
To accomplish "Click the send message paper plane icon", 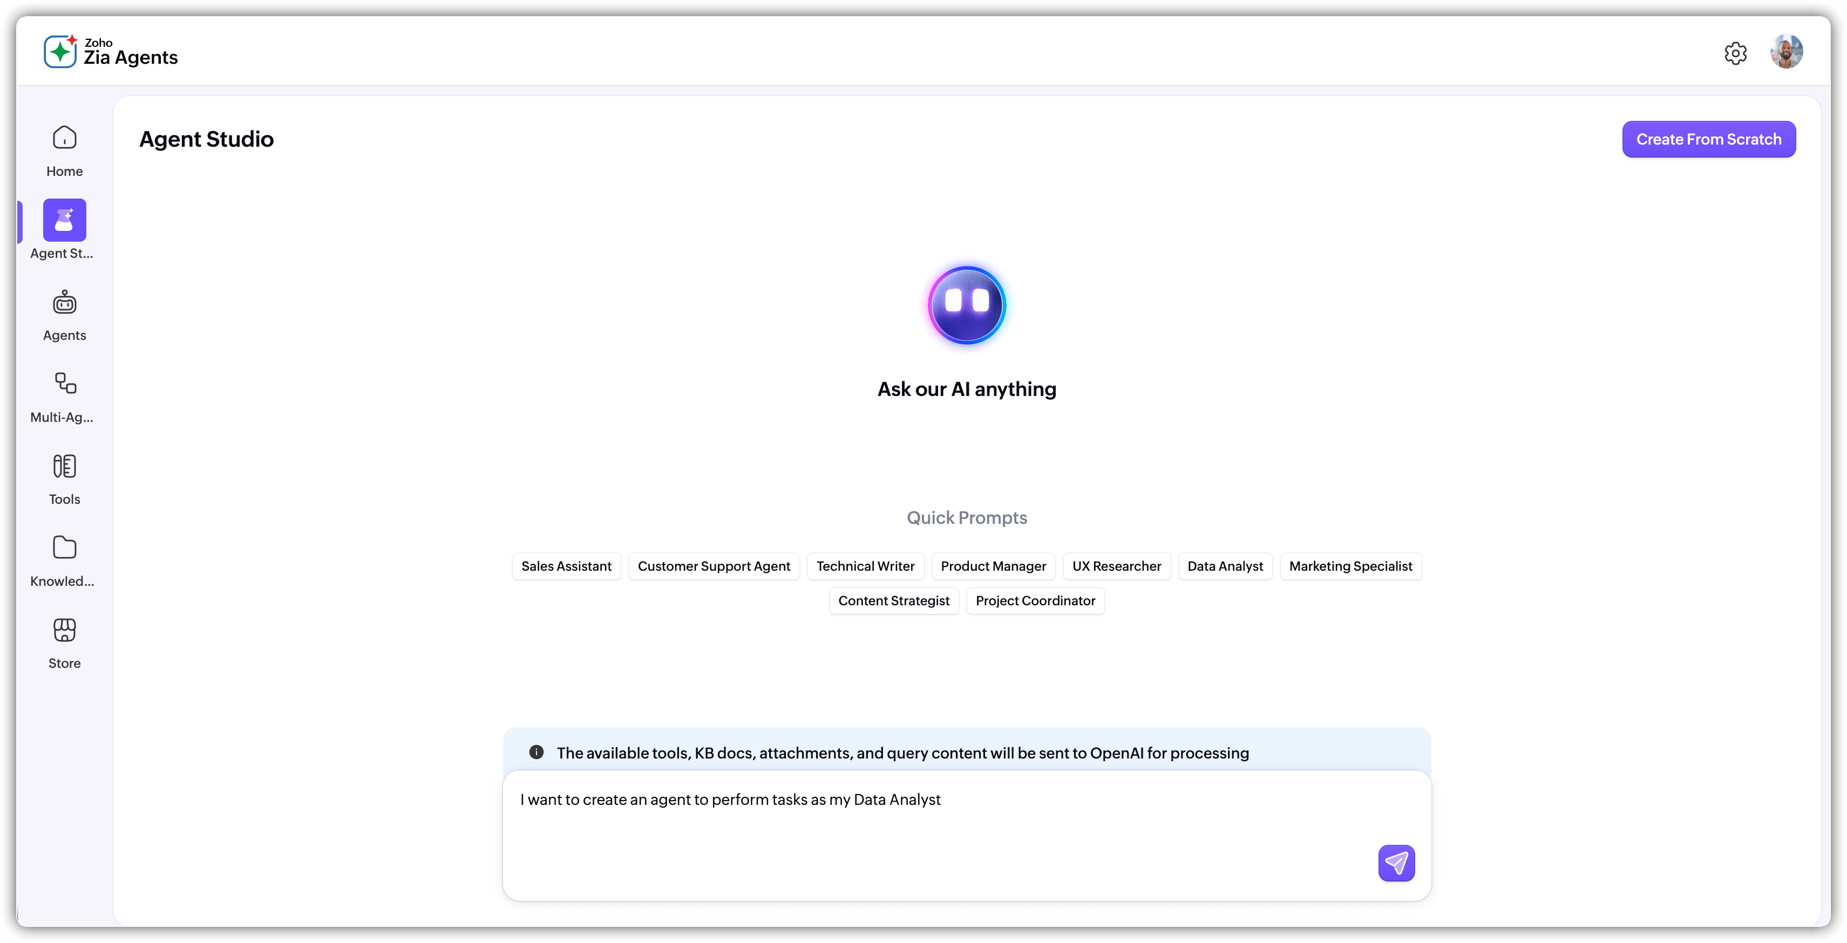I will pyautogui.click(x=1395, y=863).
